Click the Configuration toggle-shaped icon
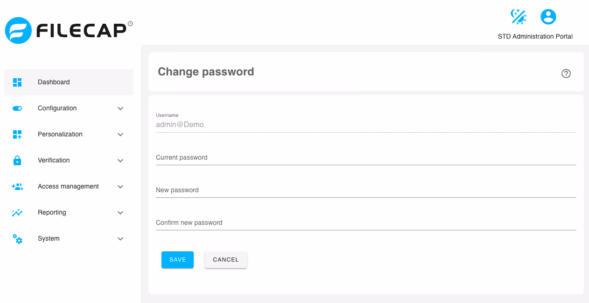 point(17,108)
